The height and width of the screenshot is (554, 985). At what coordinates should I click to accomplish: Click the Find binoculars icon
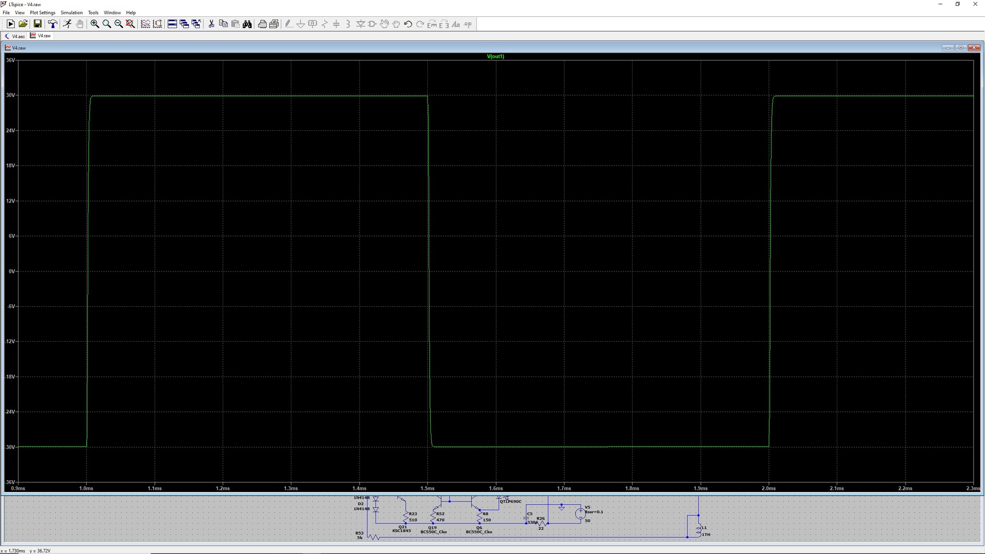click(247, 24)
